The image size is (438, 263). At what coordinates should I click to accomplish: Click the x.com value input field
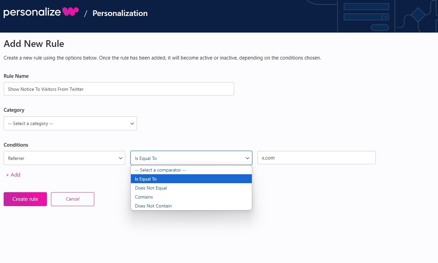coord(316,158)
